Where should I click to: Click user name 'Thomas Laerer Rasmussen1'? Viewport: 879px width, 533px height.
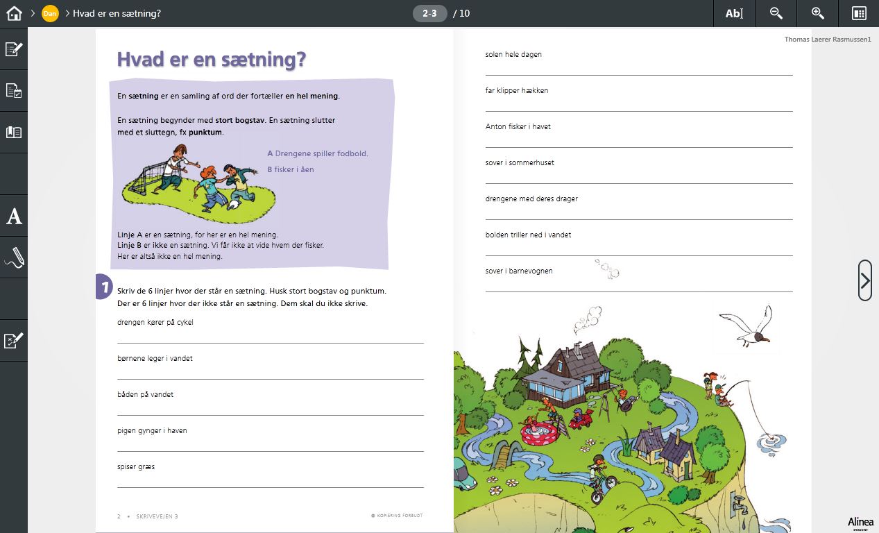coord(828,40)
